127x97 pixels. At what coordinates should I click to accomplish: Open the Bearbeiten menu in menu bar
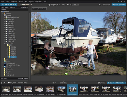pyautogui.click(x=14, y=2)
